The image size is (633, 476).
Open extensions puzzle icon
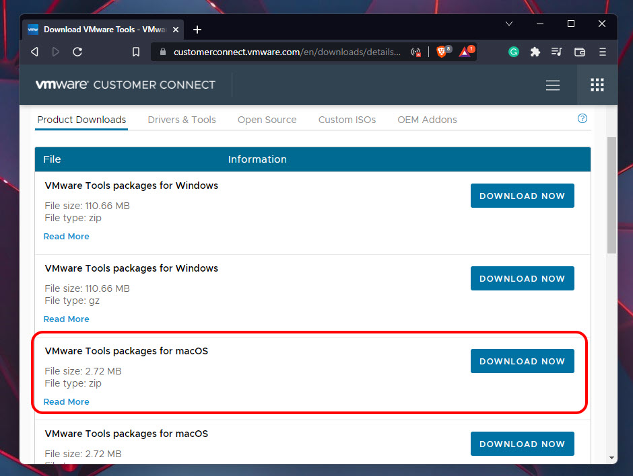pyautogui.click(x=535, y=52)
